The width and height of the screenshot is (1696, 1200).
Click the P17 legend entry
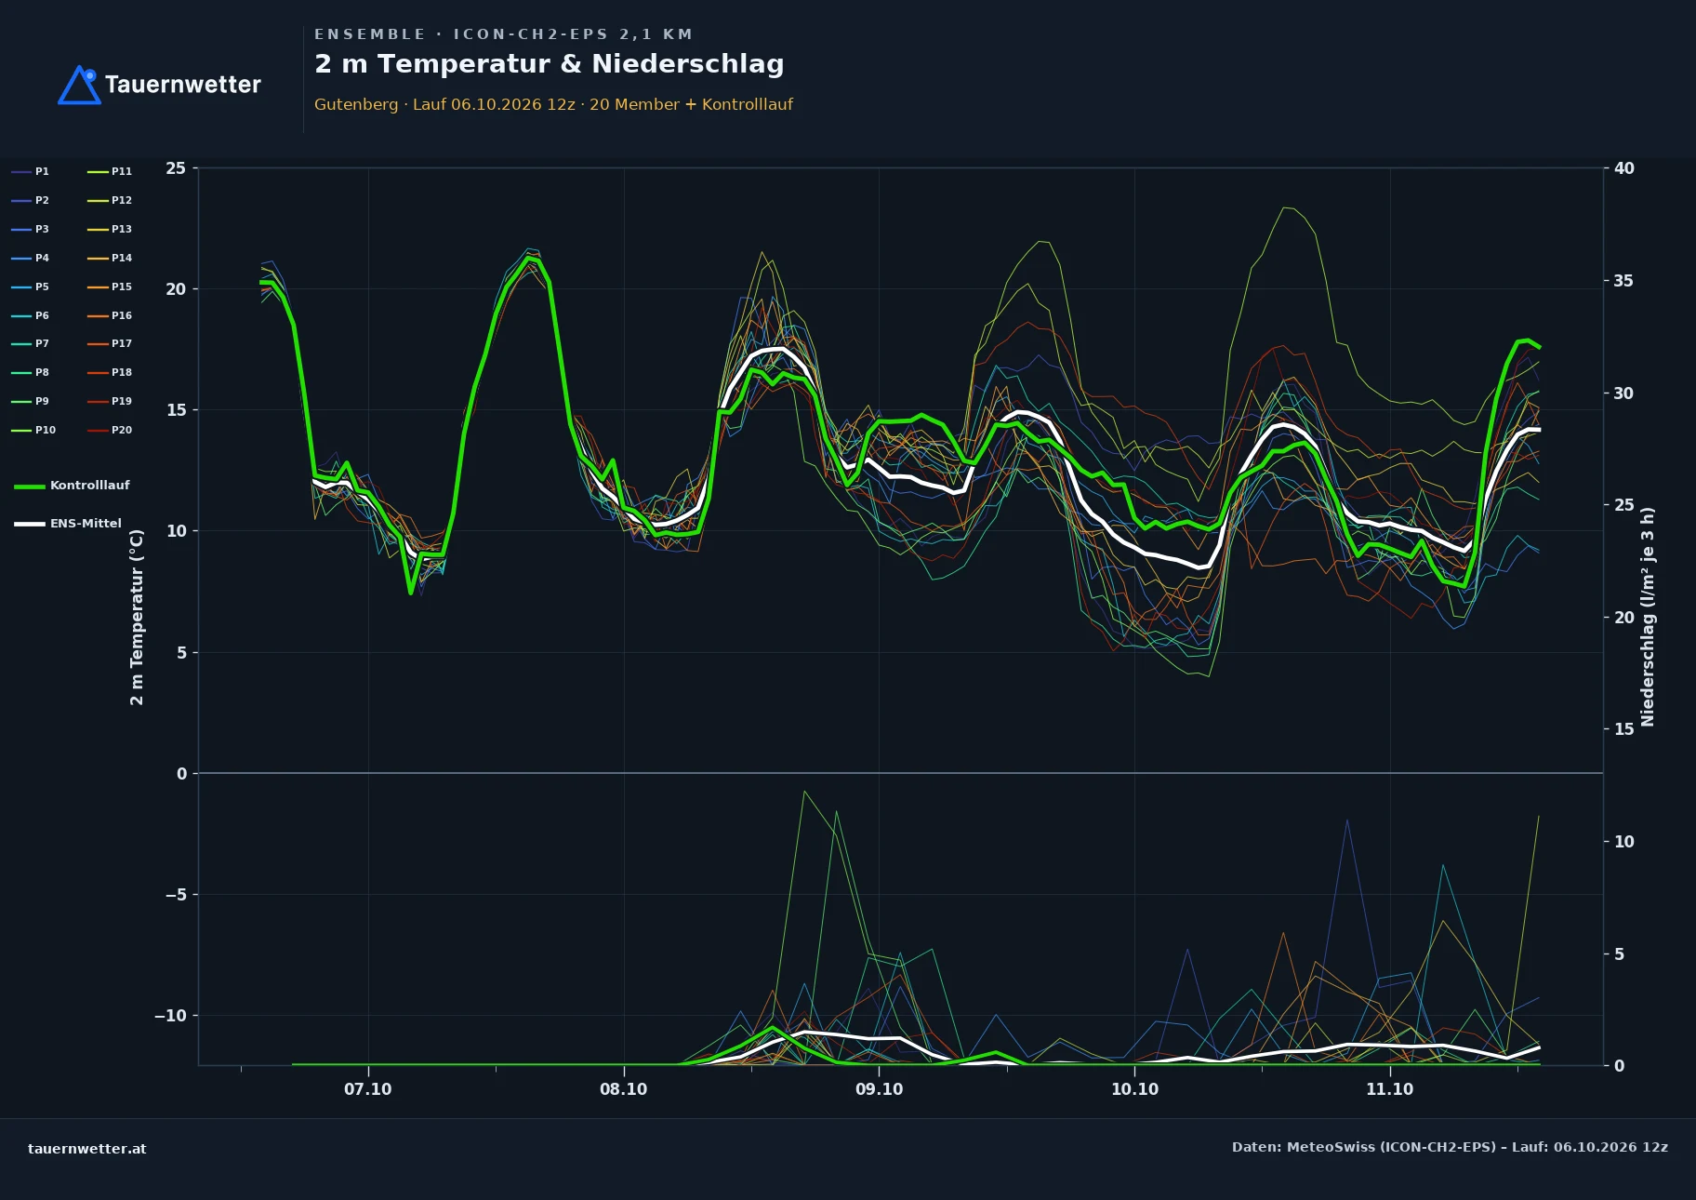pos(110,343)
